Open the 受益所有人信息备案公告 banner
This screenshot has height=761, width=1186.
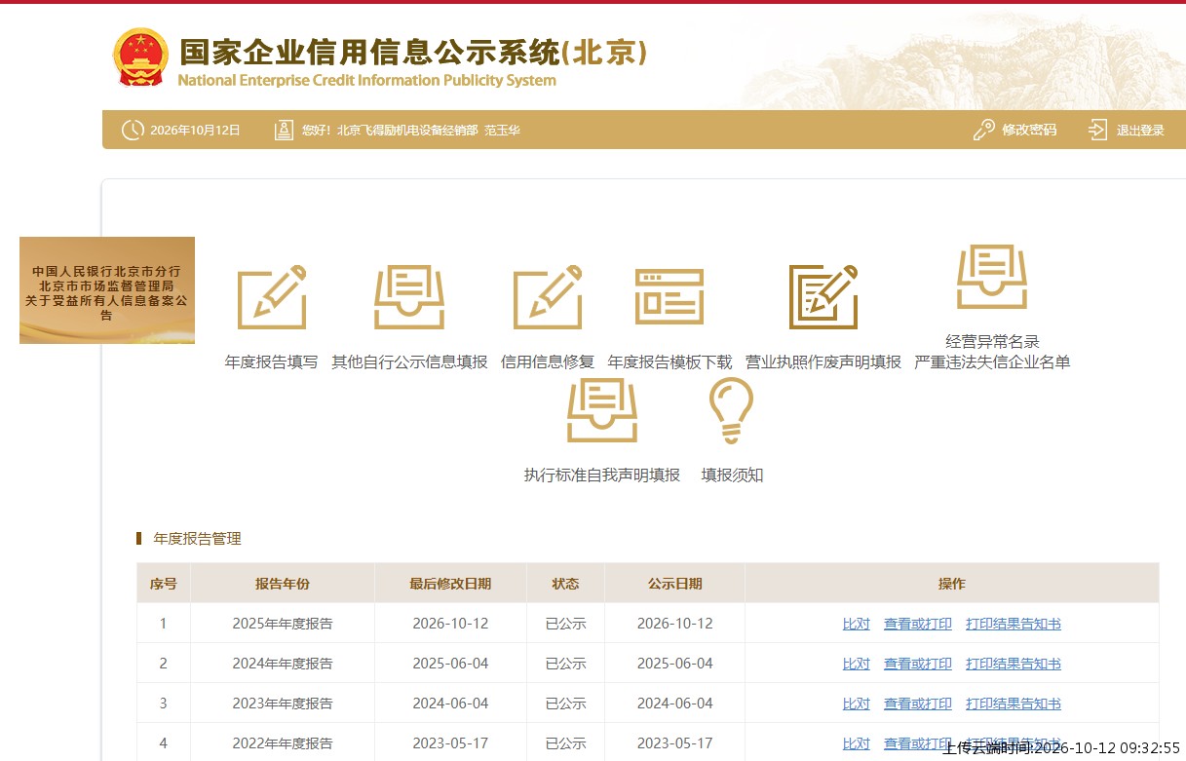tap(107, 290)
